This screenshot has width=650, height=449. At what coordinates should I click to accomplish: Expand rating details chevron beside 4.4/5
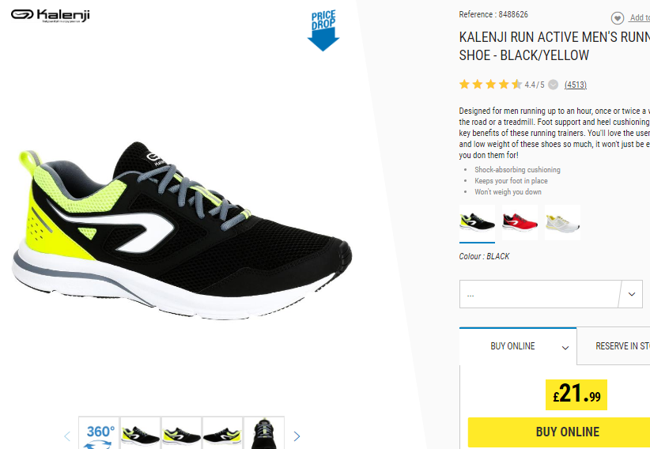pyautogui.click(x=553, y=85)
